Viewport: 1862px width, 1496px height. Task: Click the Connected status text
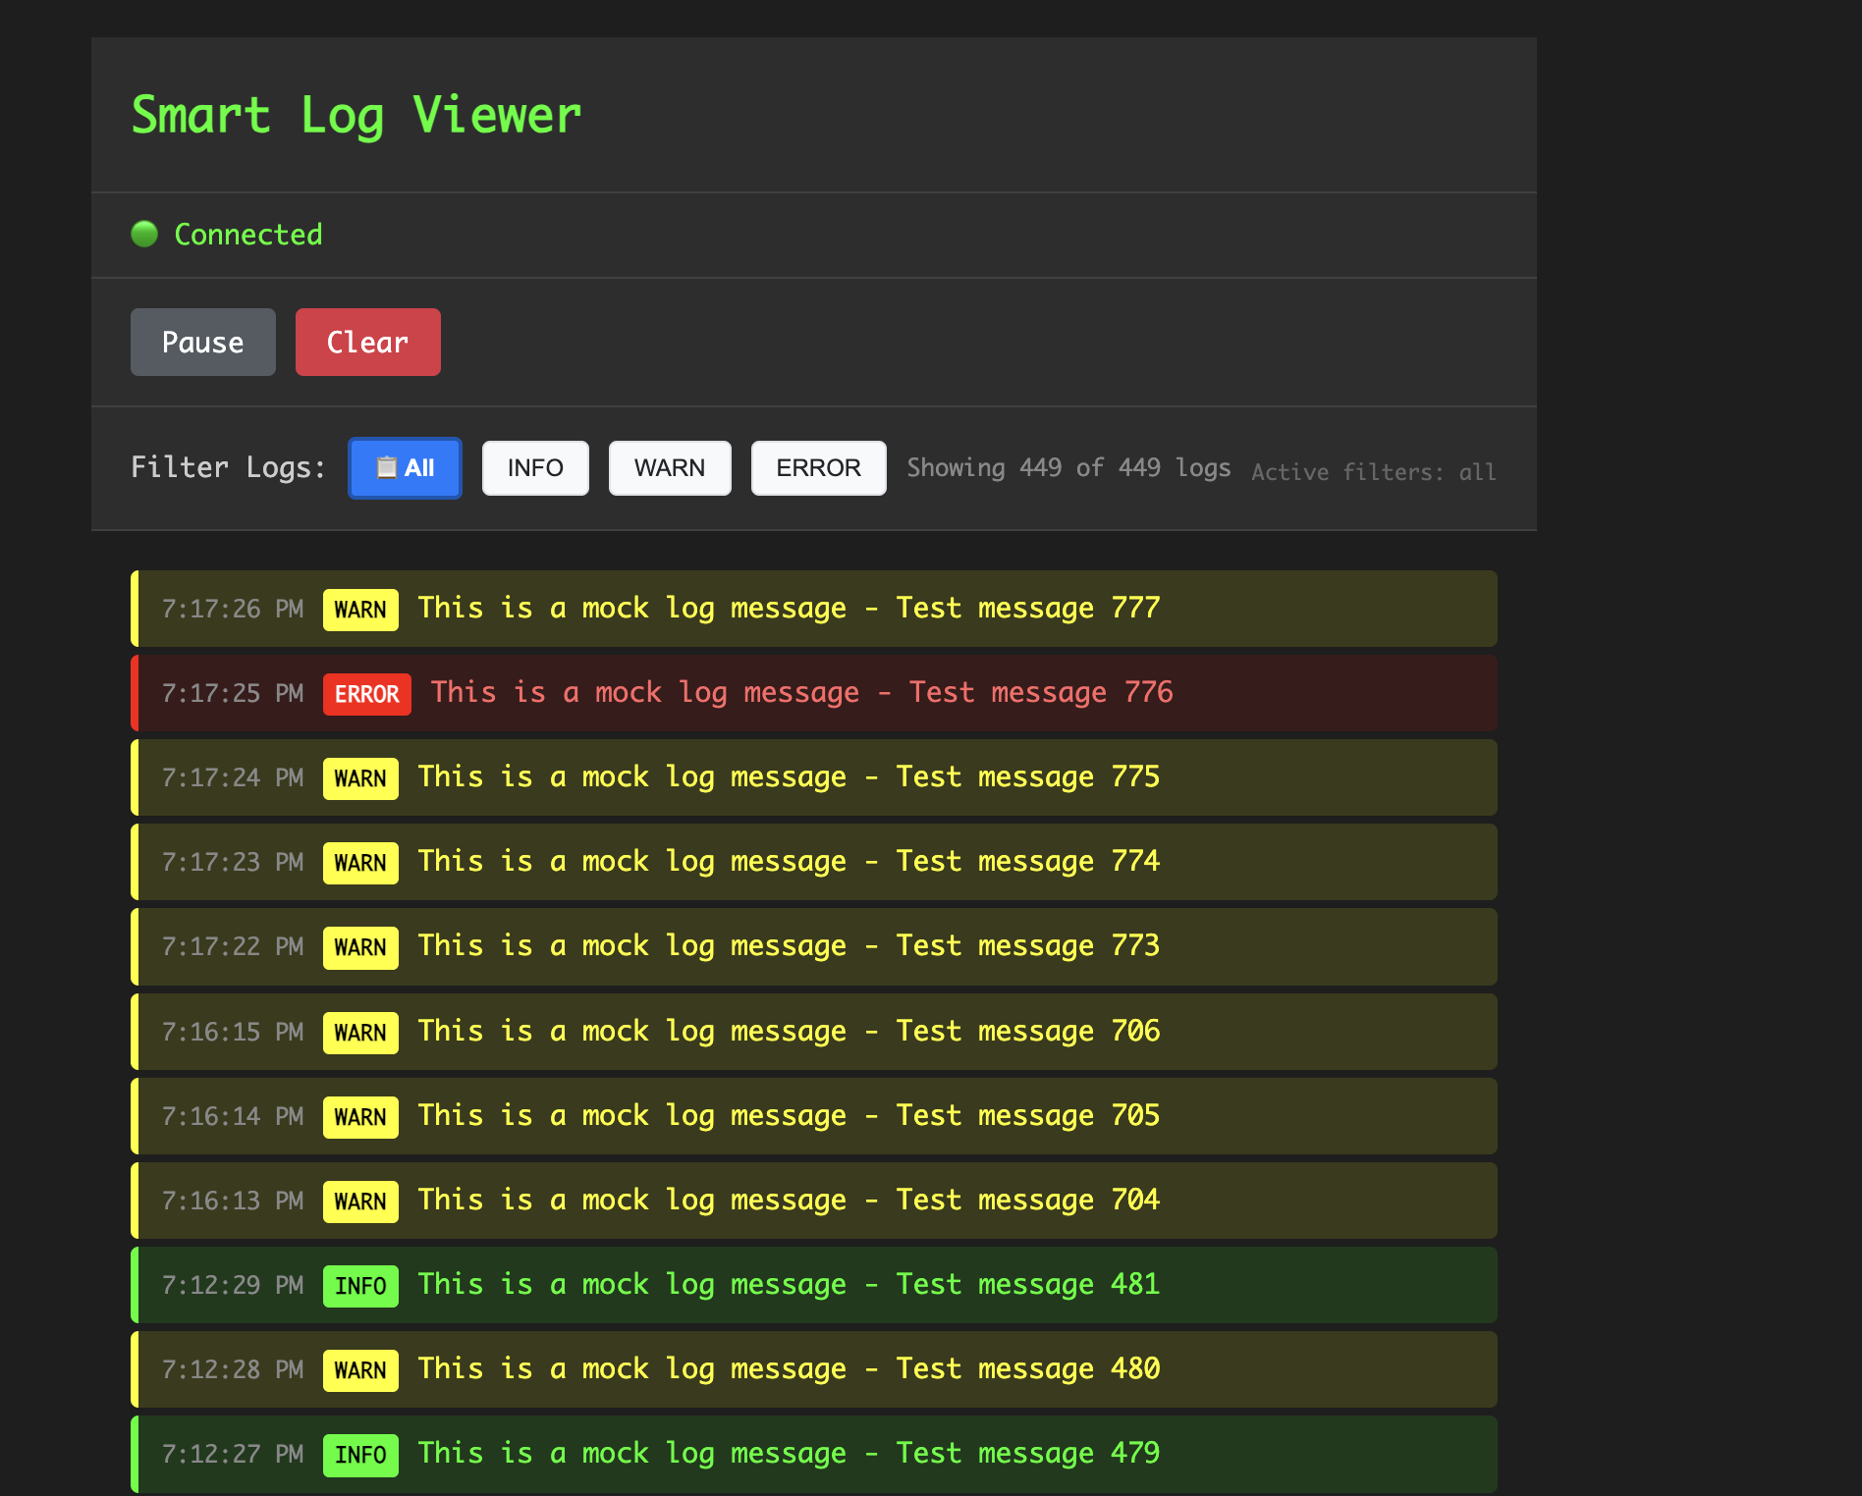tap(248, 235)
